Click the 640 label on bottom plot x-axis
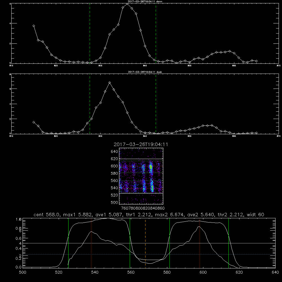The image size is (282, 282). 275,272
